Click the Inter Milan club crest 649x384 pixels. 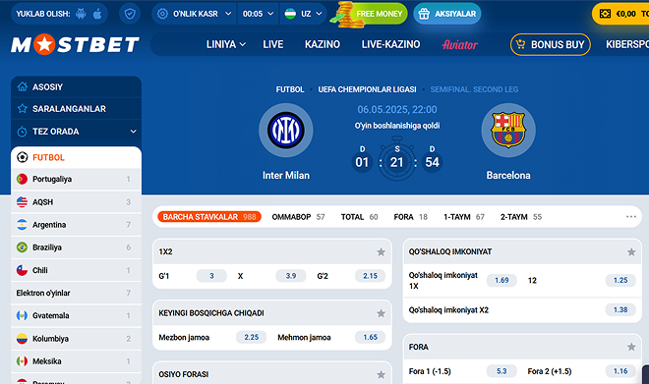point(285,131)
